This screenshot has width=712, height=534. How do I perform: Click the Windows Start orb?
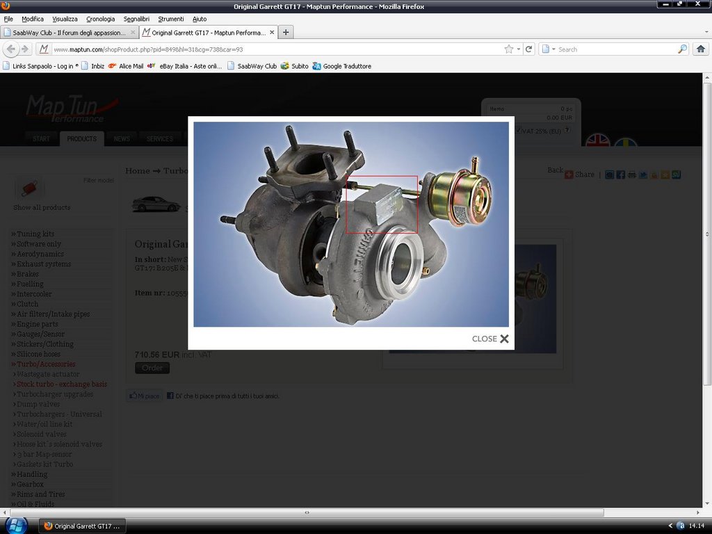(x=15, y=525)
